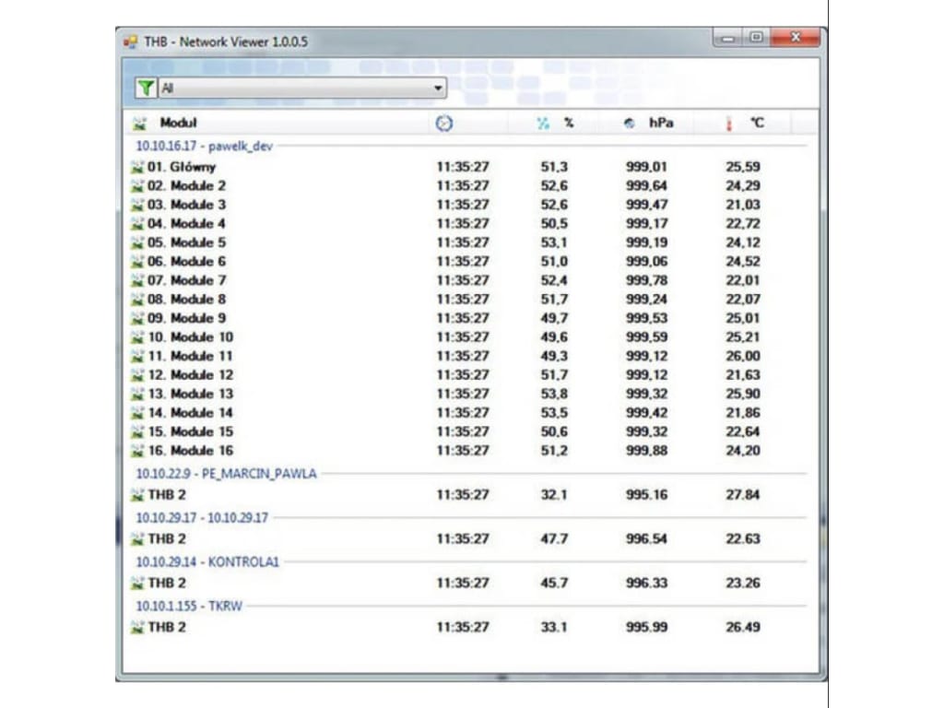Click the THB 2 icon under TKRW group

(138, 627)
